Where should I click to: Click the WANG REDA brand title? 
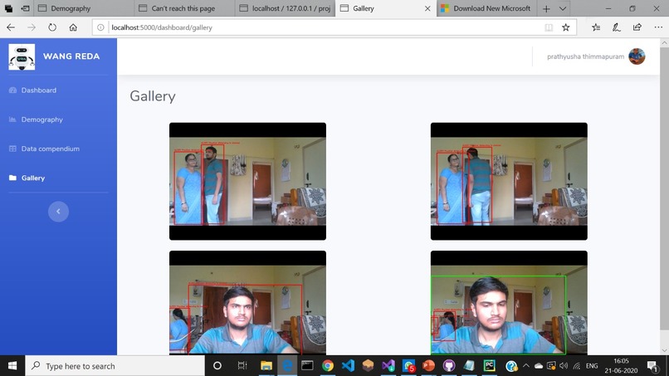71,56
